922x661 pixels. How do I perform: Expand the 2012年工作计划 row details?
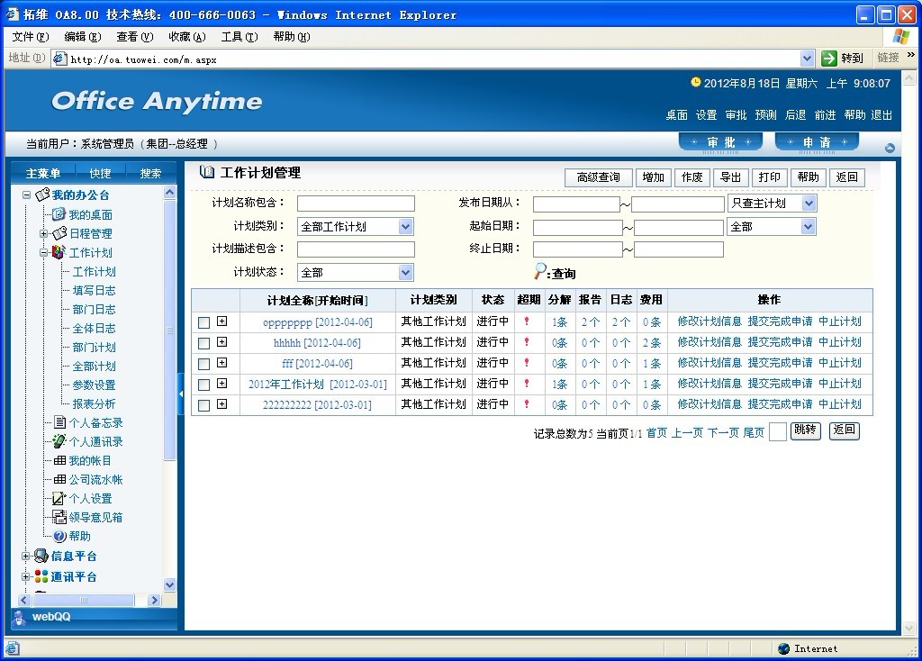point(221,384)
